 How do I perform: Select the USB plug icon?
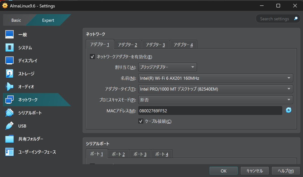(x=9, y=126)
